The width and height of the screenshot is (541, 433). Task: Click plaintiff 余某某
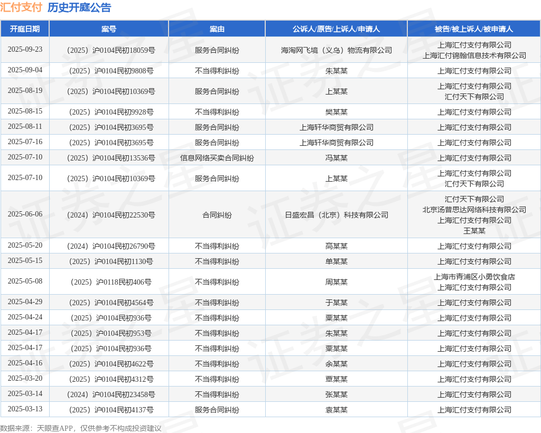tap(337, 364)
